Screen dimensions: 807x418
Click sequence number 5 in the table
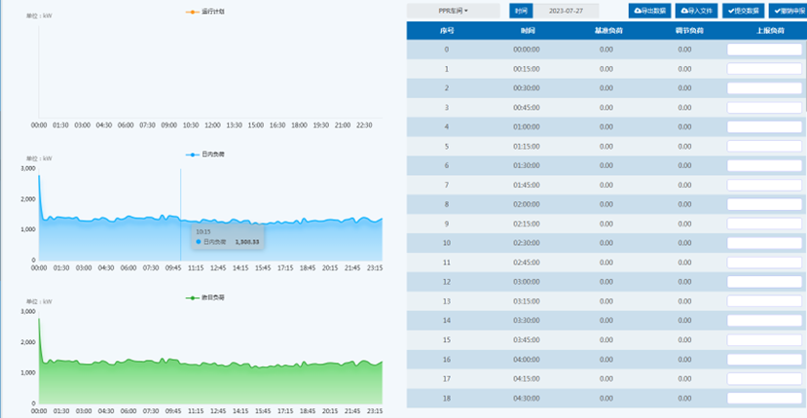pyautogui.click(x=447, y=147)
